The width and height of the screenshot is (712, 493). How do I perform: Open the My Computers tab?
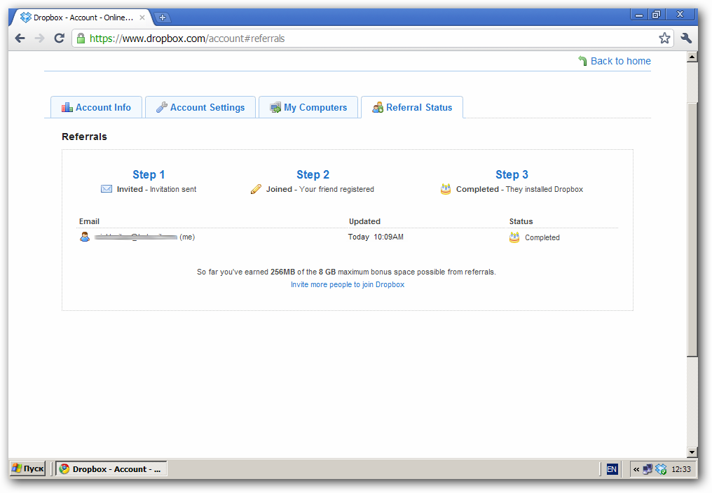308,107
